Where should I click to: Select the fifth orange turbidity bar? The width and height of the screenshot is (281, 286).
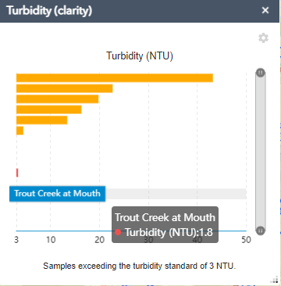pyautogui.click(x=42, y=120)
